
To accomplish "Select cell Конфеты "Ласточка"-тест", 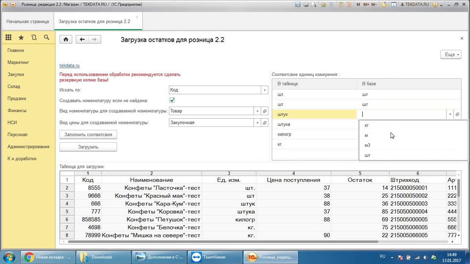I will click(151, 188).
